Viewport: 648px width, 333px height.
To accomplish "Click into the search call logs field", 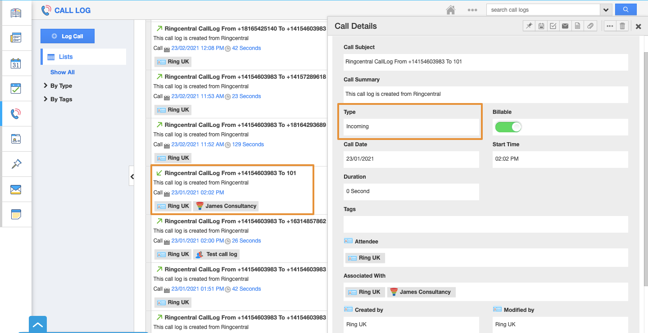I will click(x=543, y=10).
